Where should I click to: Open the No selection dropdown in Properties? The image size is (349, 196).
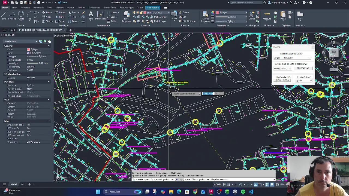[20, 41]
